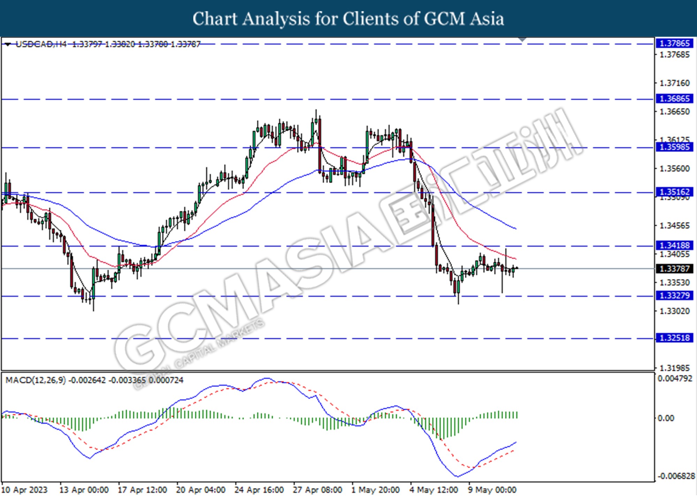Click the current price 1.33787 label
Viewport: 697px width, 497px height.
pos(674,269)
